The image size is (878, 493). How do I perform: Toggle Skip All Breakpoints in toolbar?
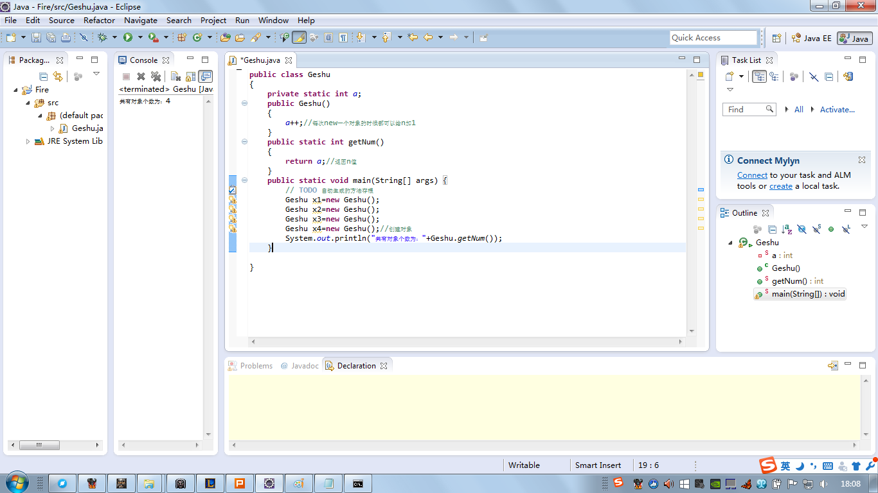84,38
